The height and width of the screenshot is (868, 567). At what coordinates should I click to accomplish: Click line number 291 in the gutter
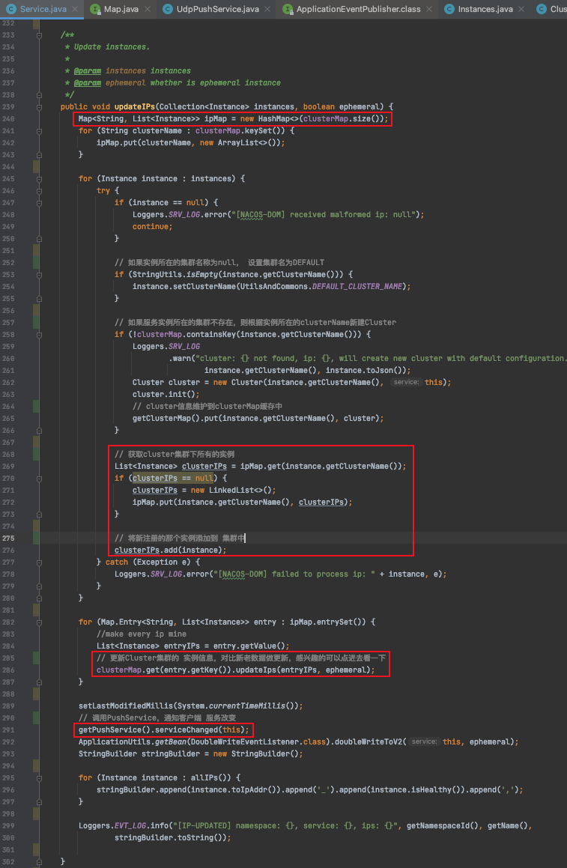point(8,729)
